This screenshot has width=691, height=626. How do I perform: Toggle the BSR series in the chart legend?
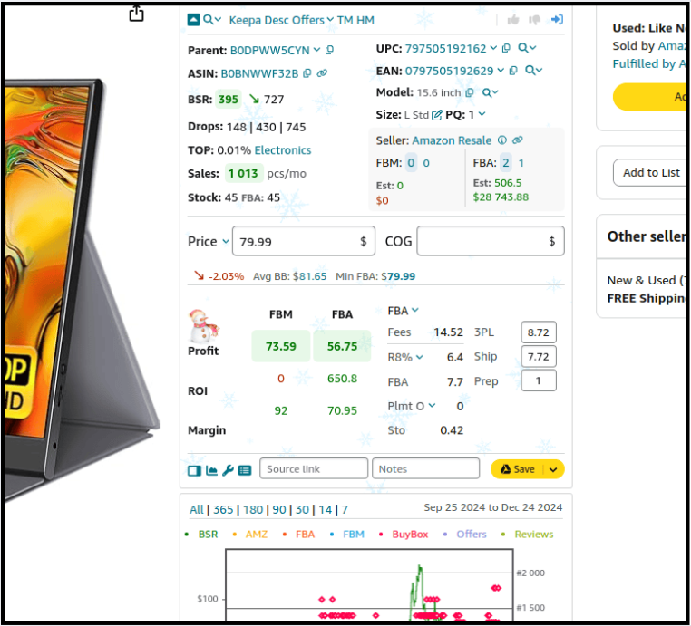208,535
